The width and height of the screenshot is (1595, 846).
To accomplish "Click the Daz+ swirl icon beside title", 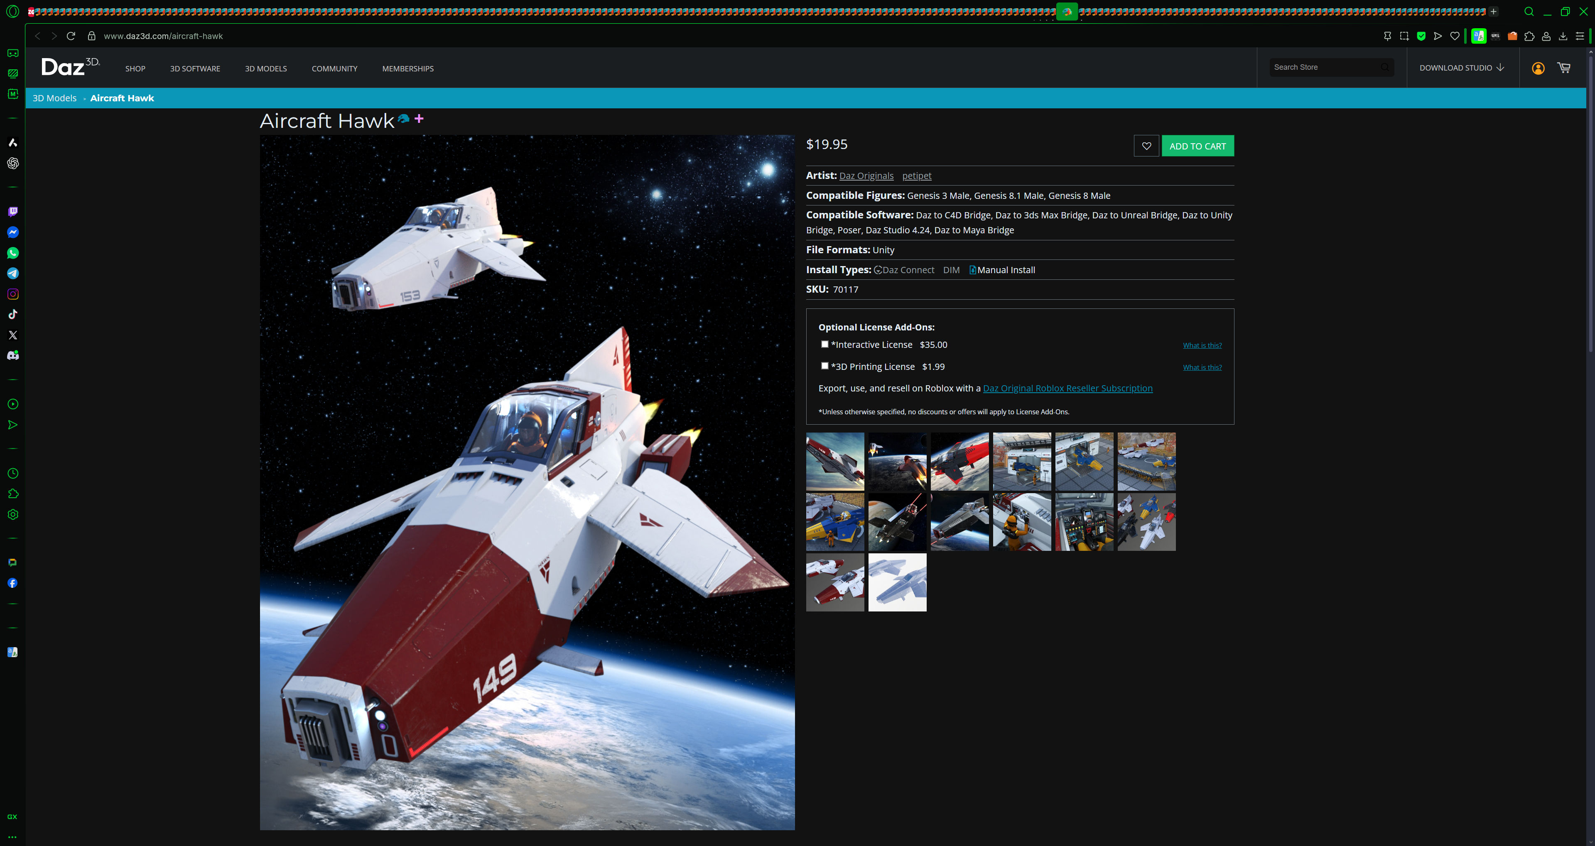I will 404,118.
